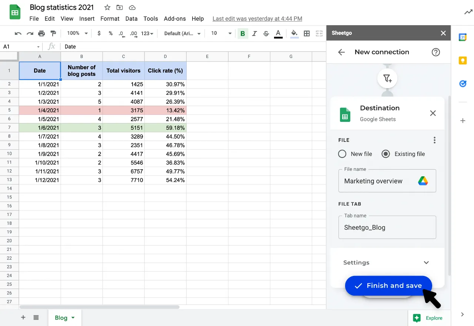Click the move to folder icon
This screenshot has width=474, height=326.
pos(120,7)
